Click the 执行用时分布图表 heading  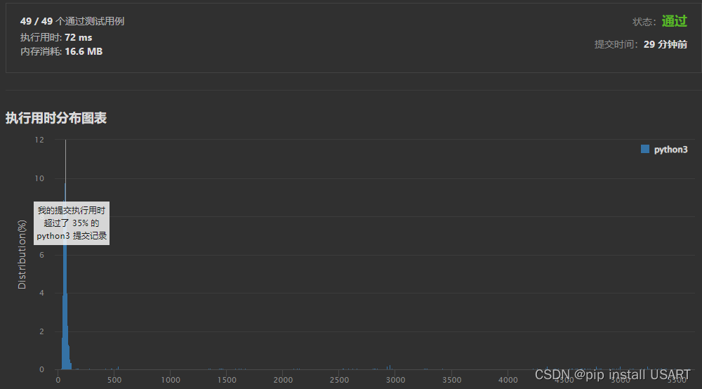point(56,118)
